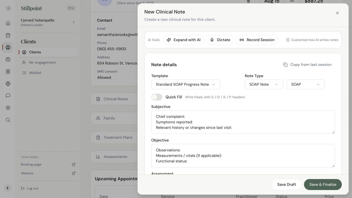Select the Clients person icon in rail

pyautogui.click(x=8, y=47)
